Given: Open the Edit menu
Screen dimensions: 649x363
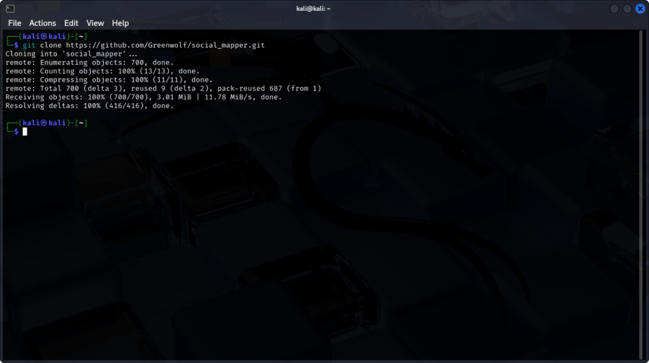Looking at the screenshot, I should (x=71, y=23).
